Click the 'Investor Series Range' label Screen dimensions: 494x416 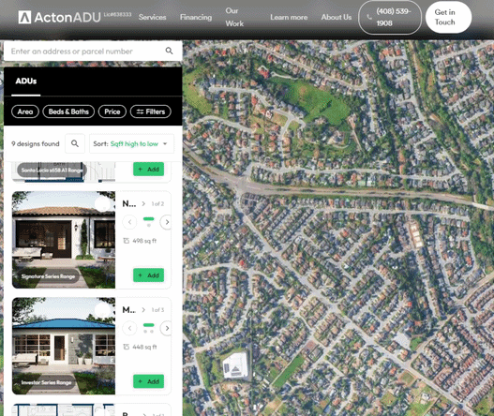click(x=46, y=382)
